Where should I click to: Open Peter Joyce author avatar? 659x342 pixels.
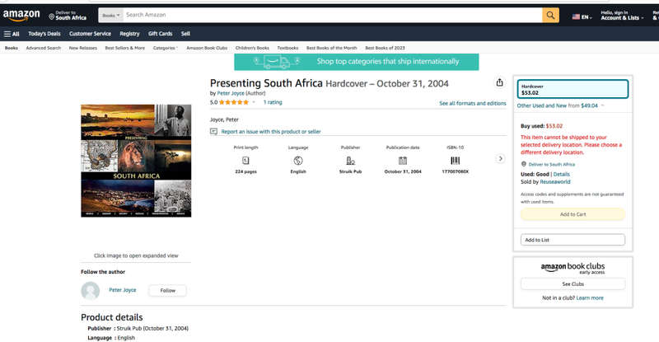click(x=91, y=290)
